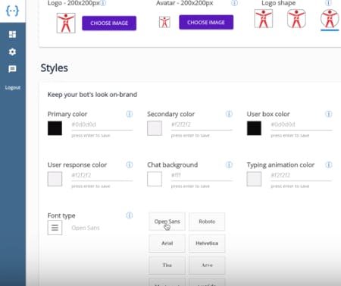Screen dimensions: 341x286
Task: Click info icon next to Logo label
Action: [103, 3]
